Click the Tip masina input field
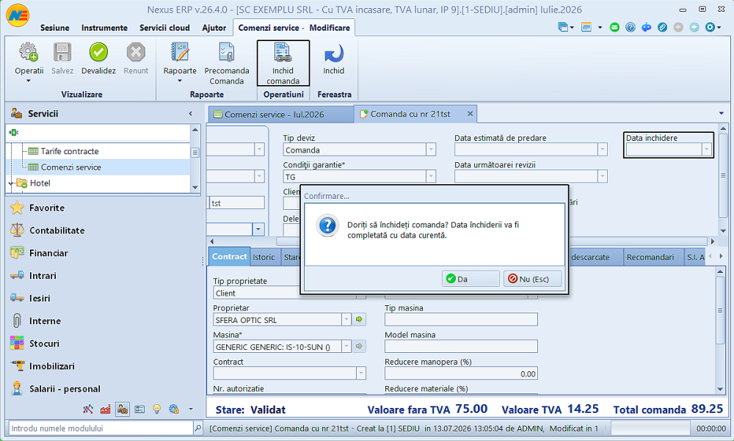Screen dimensions: 734x441 pos(461,320)
